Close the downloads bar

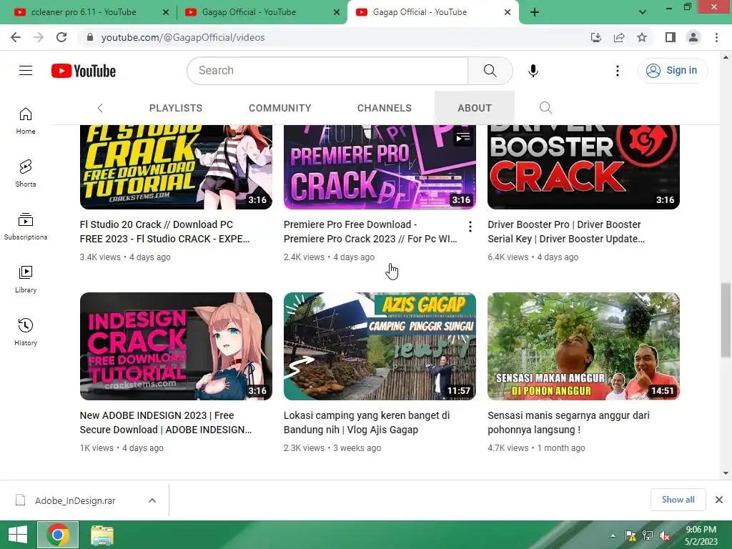(x=719, y=500)
